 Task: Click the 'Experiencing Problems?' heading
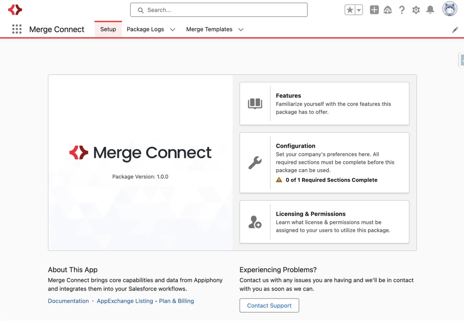pyautogui.click(x=278, y=270)
